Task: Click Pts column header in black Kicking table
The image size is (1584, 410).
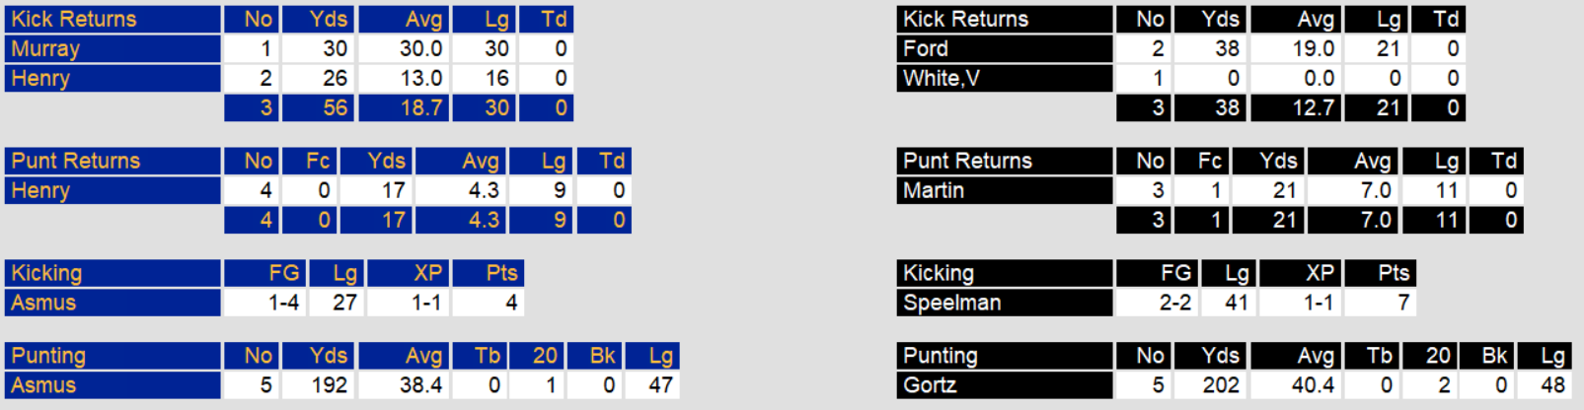Action: click(x=1394, y=274)
